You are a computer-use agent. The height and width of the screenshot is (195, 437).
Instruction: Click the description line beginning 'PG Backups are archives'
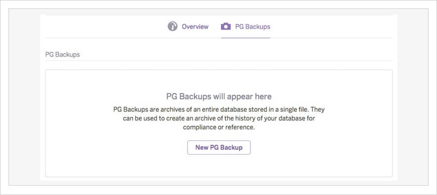219,109
